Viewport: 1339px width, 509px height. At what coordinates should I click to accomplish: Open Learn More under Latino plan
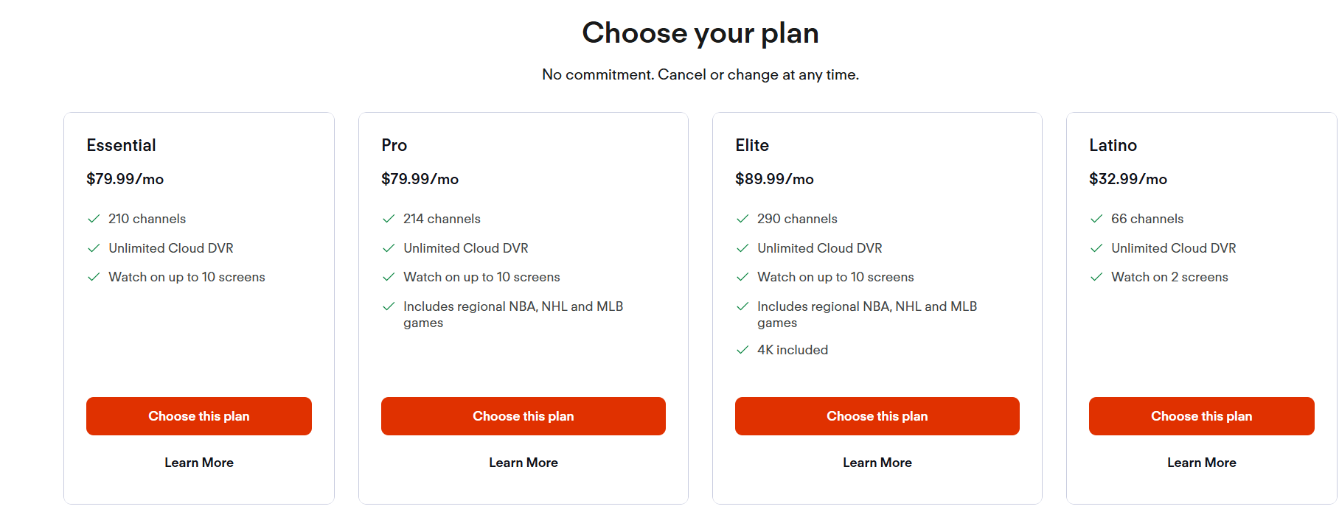click(1202, 463)
